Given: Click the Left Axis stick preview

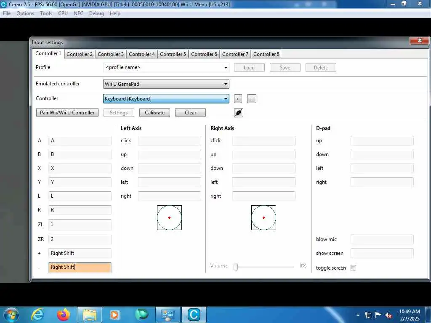Looking at the screenshot, I should point(169,217).
